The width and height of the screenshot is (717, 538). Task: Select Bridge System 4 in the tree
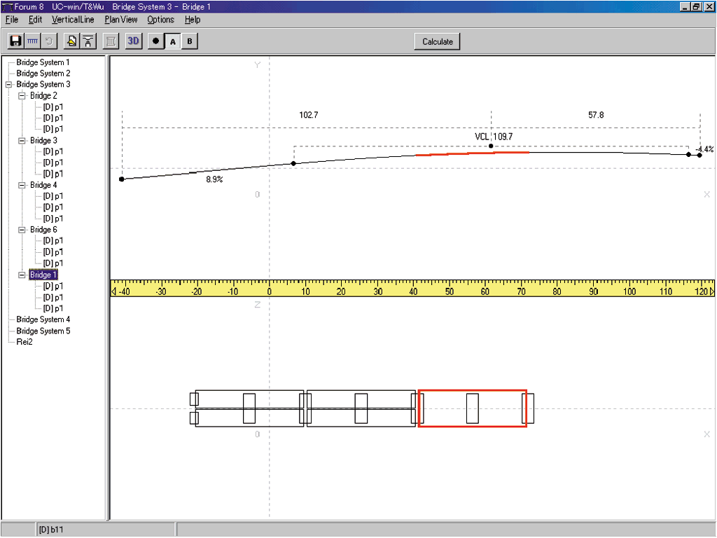(x=43, y=319)
